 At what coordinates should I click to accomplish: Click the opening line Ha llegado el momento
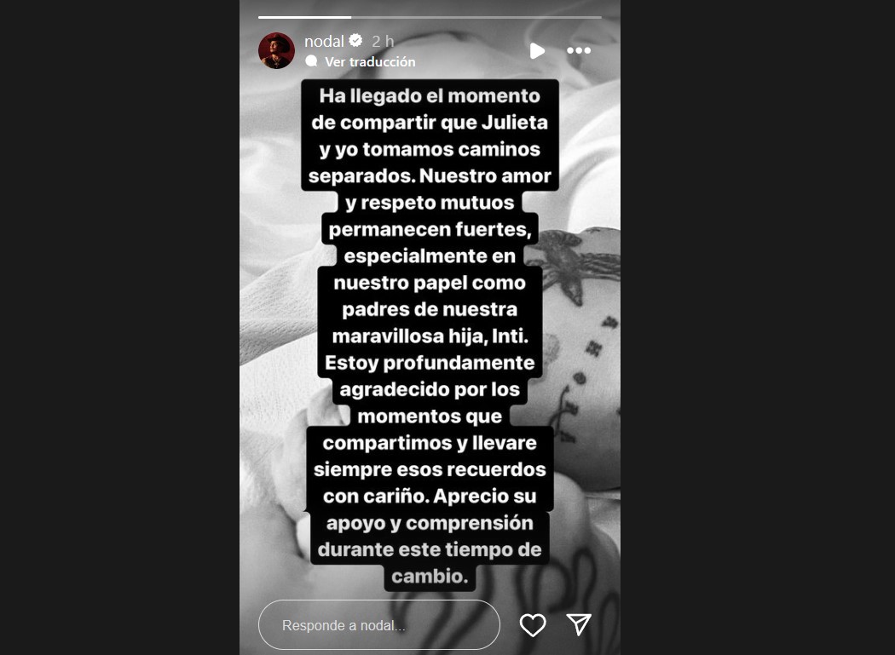[430, 95]
